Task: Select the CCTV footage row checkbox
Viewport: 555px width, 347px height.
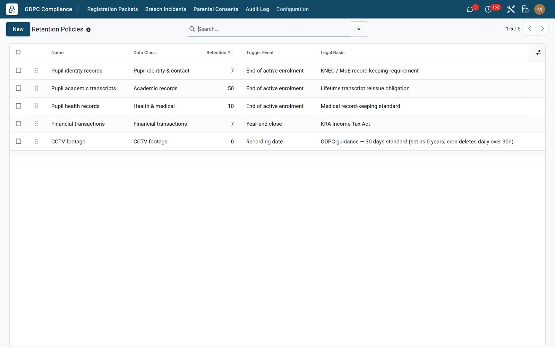Action: tap(18, 141)
